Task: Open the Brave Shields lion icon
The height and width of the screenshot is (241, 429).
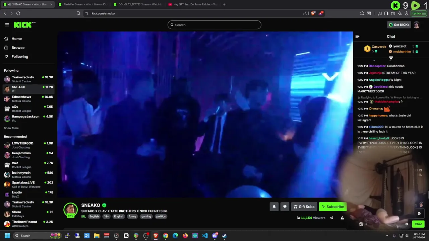Action: click(x=313, y=13)
